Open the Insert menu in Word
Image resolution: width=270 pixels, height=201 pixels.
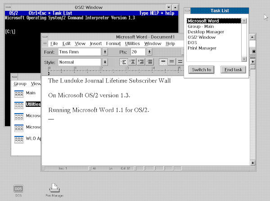point(96,43)
